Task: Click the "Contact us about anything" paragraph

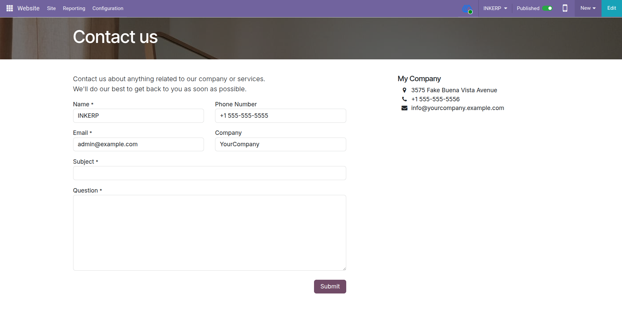Action: coord(169,84)
